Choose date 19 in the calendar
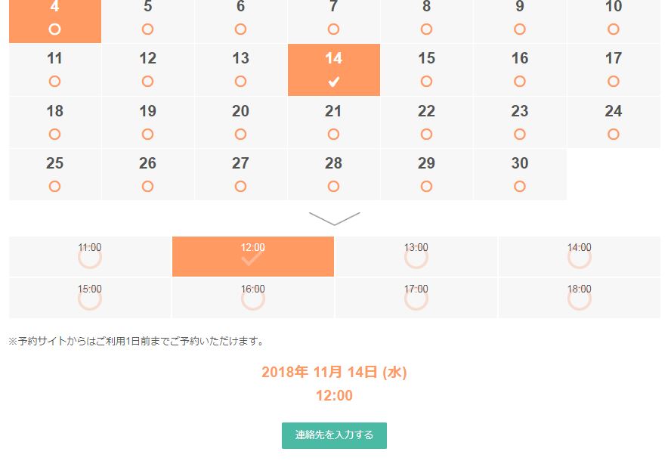 click(147, 122)
